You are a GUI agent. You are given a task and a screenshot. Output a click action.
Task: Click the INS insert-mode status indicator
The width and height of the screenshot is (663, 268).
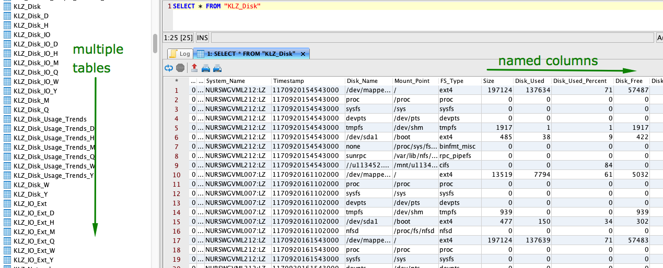tap(202, 38)
